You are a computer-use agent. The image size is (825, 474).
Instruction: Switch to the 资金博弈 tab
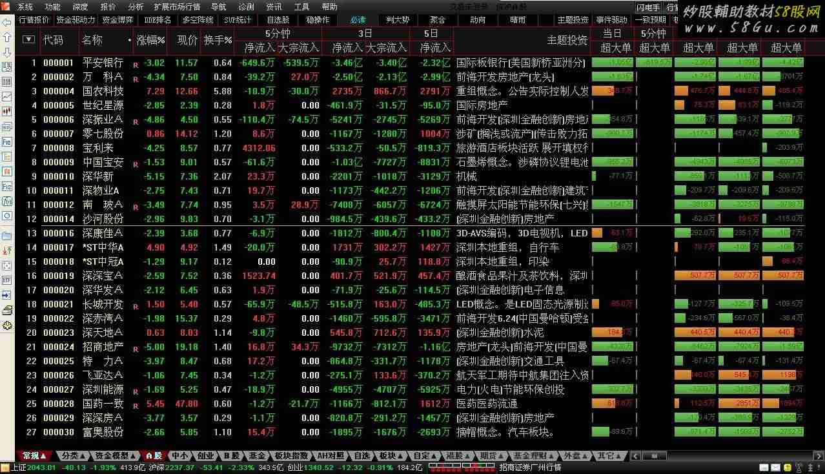pos(117,20)
